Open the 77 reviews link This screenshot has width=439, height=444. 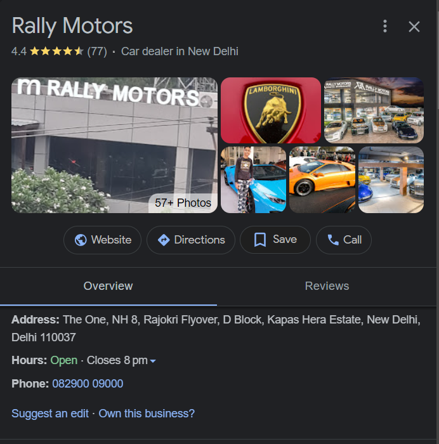(x=96, y=51)
